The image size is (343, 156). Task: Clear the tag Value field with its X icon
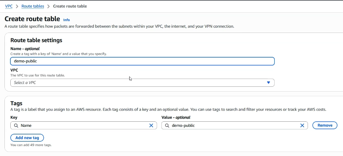point(302,125)
